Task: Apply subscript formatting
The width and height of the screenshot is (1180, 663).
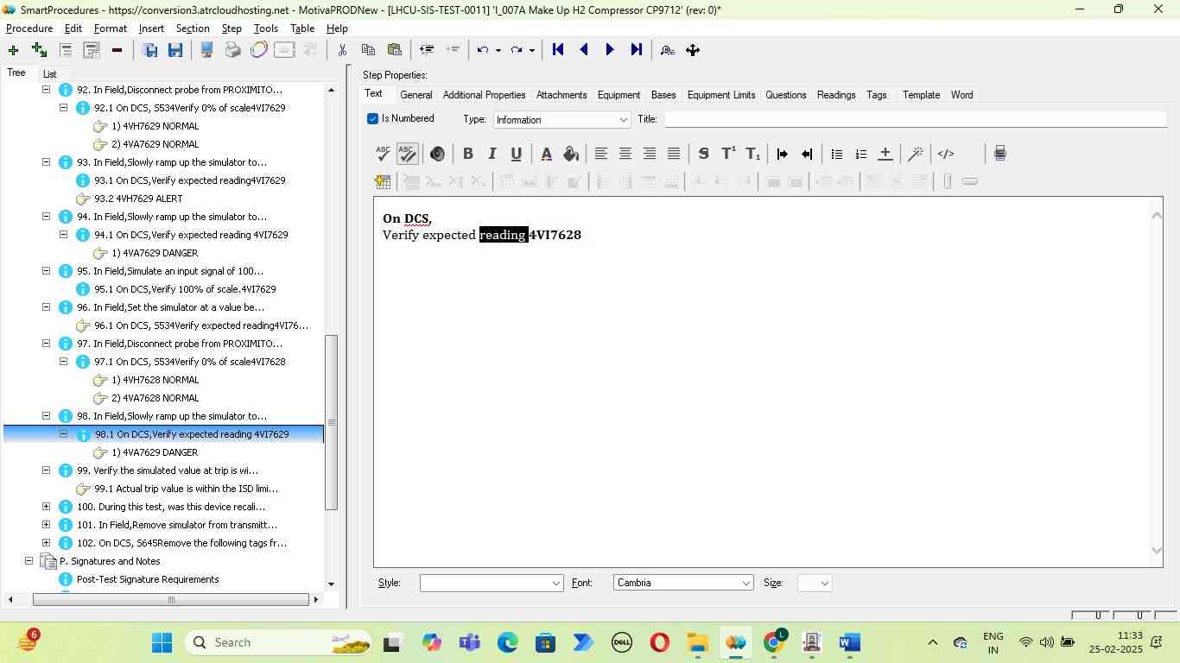Action: coord(753,154)
